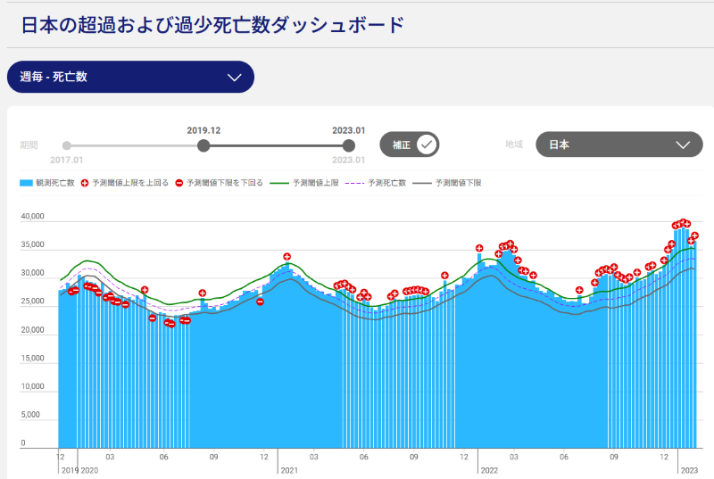Click the gray 予測閾値下限 legend line
Viewport: 714px width, 479px height.
[x=422, y=183]
